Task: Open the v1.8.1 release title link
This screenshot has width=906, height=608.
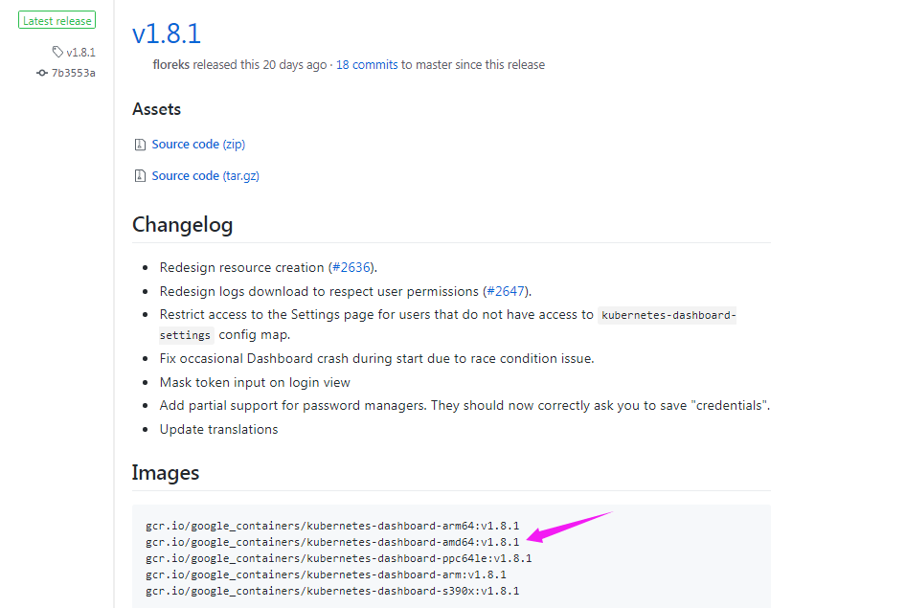Action: pos(167,34)
